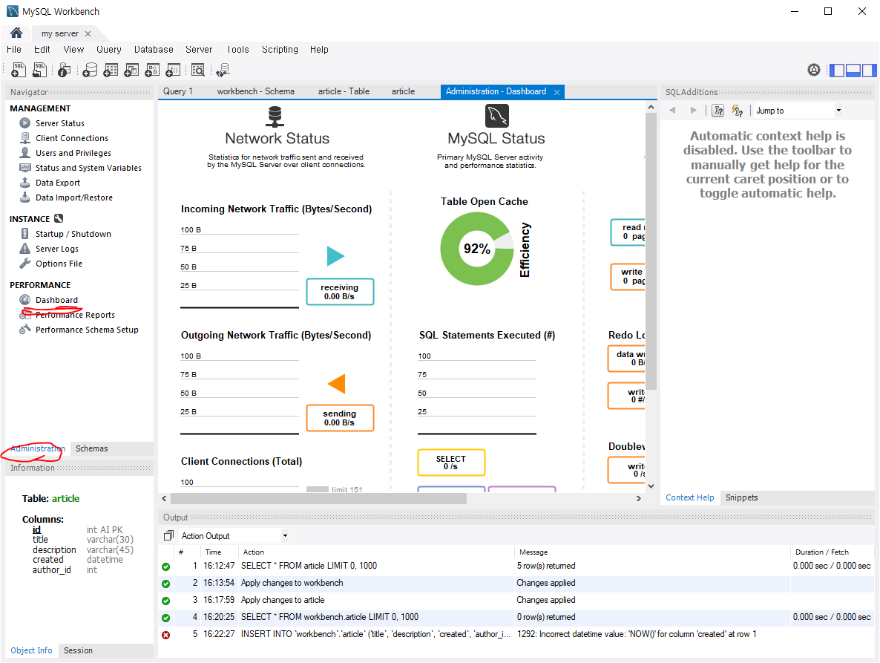This screenshot has height=663, width=880.
Task: Switch to article - Table tab
Action: [344, 91]
